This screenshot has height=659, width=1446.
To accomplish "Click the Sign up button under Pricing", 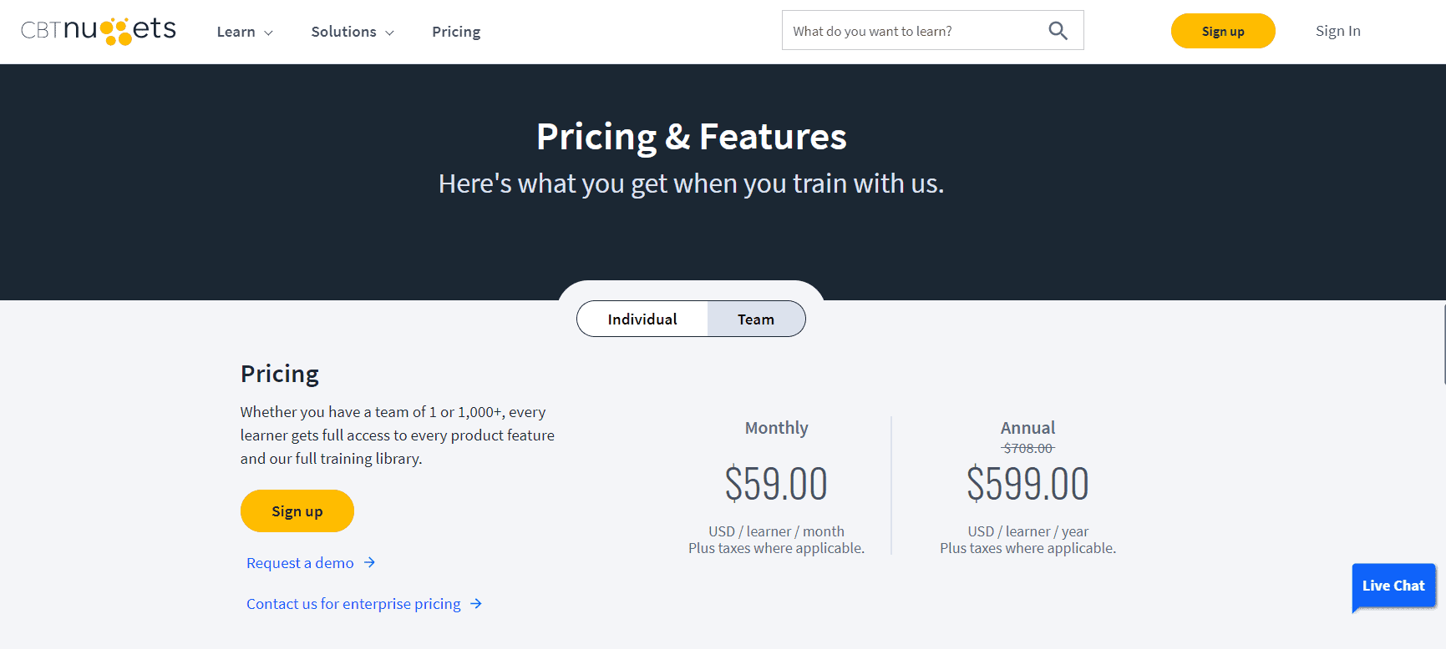I will click(x=297, y=511).
